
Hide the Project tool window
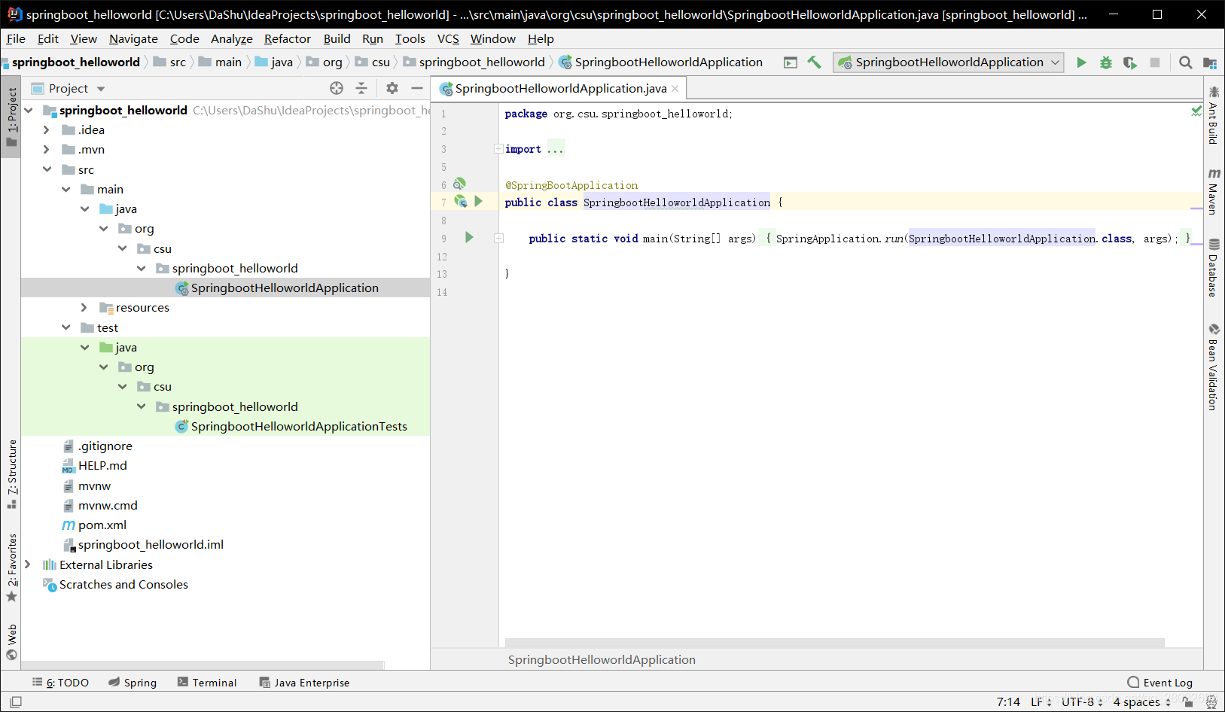coord(416,88)
